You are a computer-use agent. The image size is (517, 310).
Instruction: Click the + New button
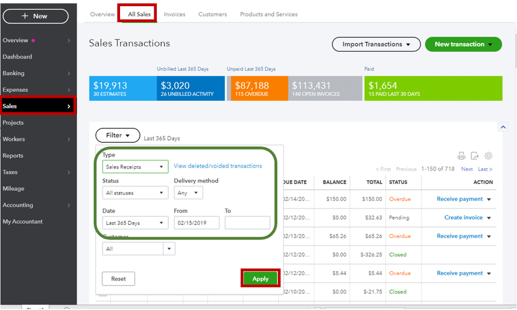tap(36, 16)
